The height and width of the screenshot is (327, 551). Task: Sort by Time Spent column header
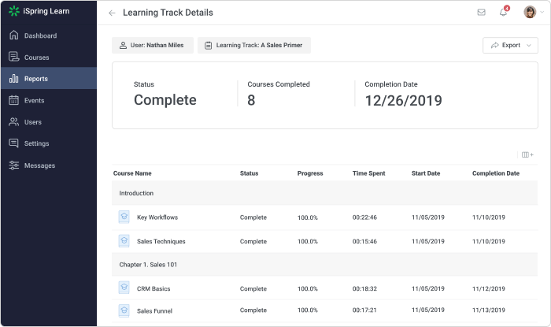pyautogui.click(x=368, y=173)
